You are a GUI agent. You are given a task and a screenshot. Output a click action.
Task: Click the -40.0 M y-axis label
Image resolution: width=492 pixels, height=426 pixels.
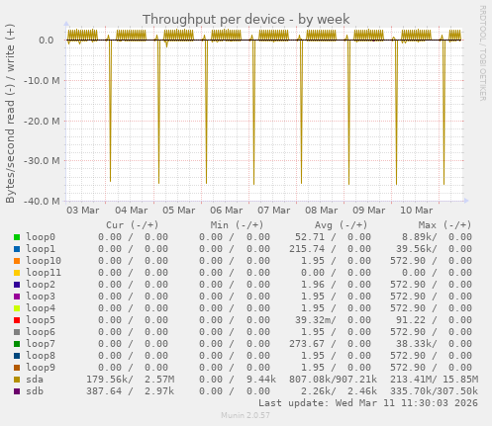[x=42, y=201]
